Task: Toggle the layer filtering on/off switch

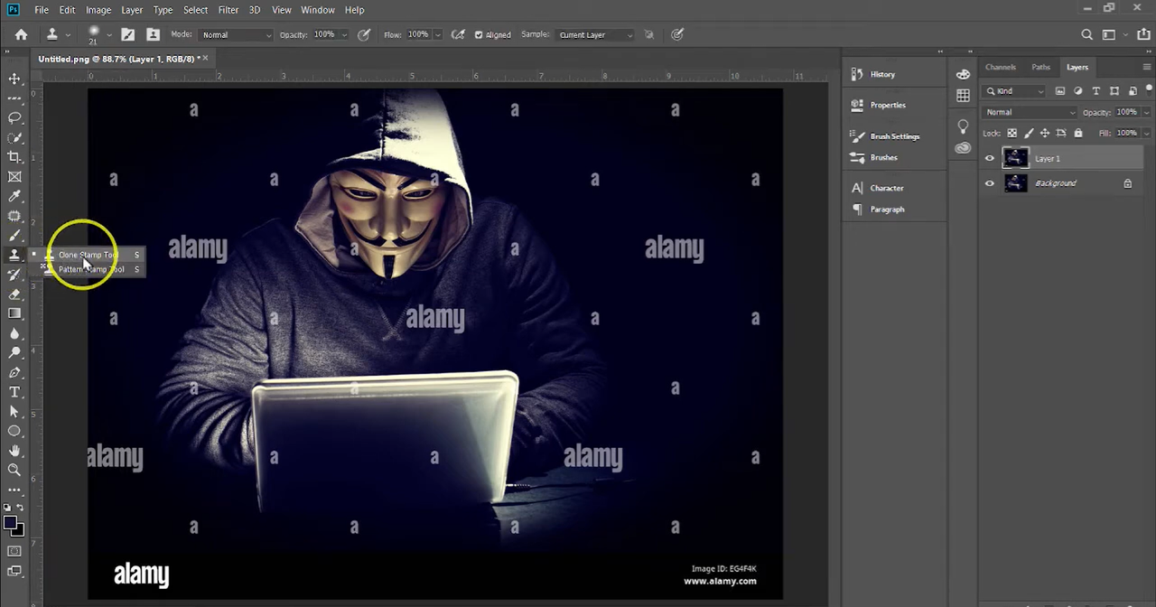Action: tap(1149, 89)
